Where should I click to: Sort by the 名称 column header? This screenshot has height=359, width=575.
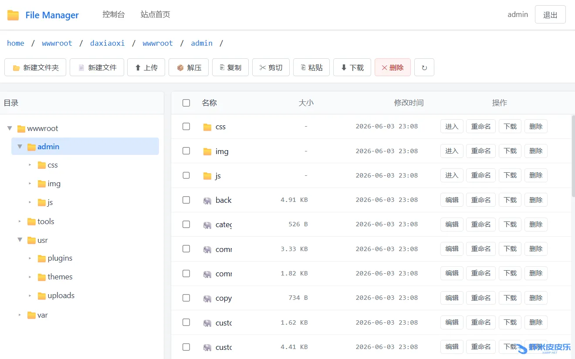pos(209,103)
